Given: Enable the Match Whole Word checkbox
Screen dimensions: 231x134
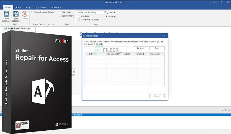Looking at the screenshot, I should coord(79,19).
